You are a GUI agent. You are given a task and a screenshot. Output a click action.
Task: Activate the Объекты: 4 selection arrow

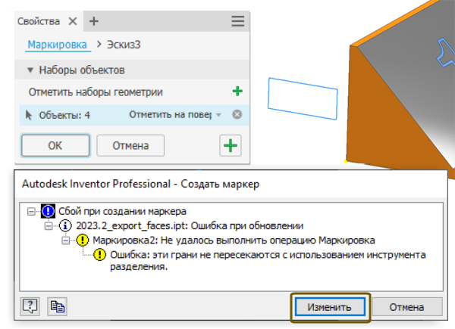point(29,115)
